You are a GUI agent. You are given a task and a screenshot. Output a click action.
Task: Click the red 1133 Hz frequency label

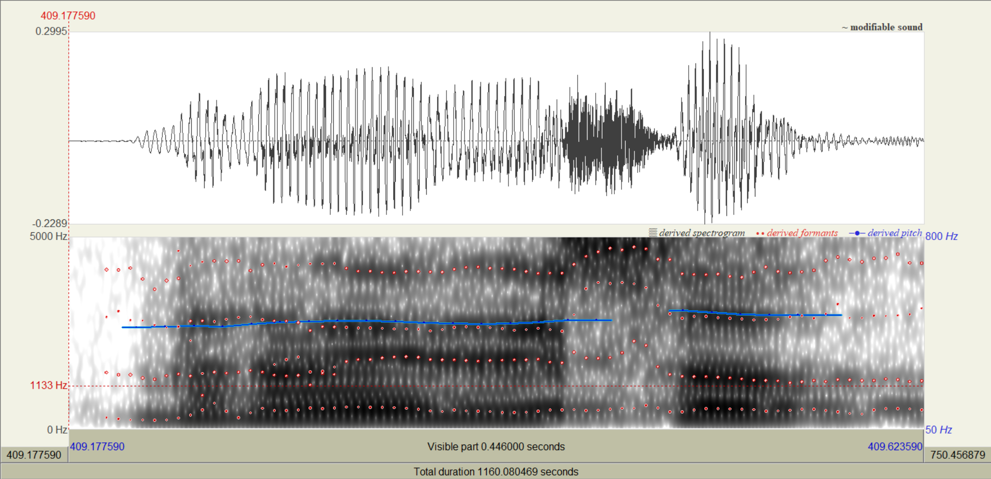tap(49, 385)
